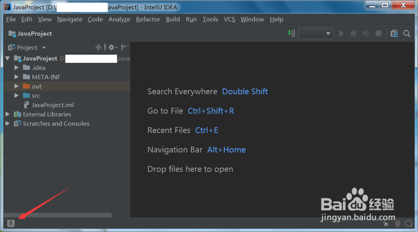This screenshot has width=418, height=232.
Task: Click the IntelliJ IDEA title bar icon
Action: (x=7, y=7)
